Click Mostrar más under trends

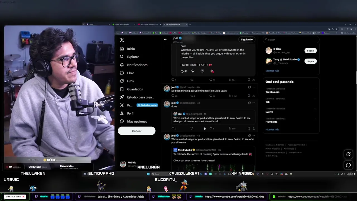point(272,130)
